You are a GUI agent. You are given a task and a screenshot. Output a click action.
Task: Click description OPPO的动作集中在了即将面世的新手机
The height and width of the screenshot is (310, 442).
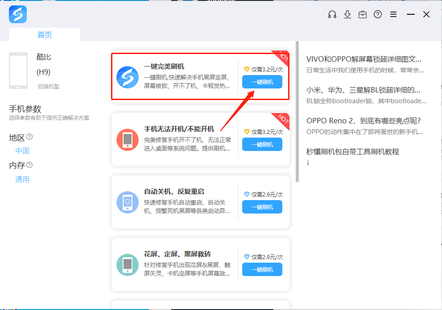click(364, 132)
